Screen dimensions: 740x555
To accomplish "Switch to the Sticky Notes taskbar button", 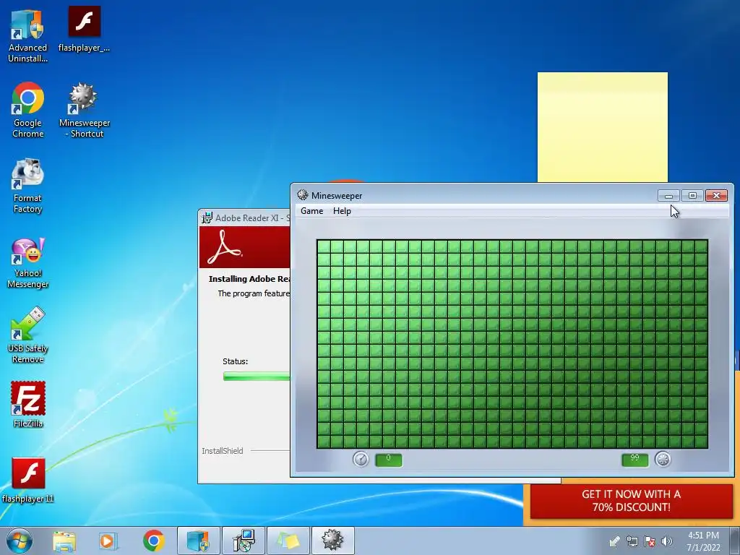I will [x=288, y=541].
